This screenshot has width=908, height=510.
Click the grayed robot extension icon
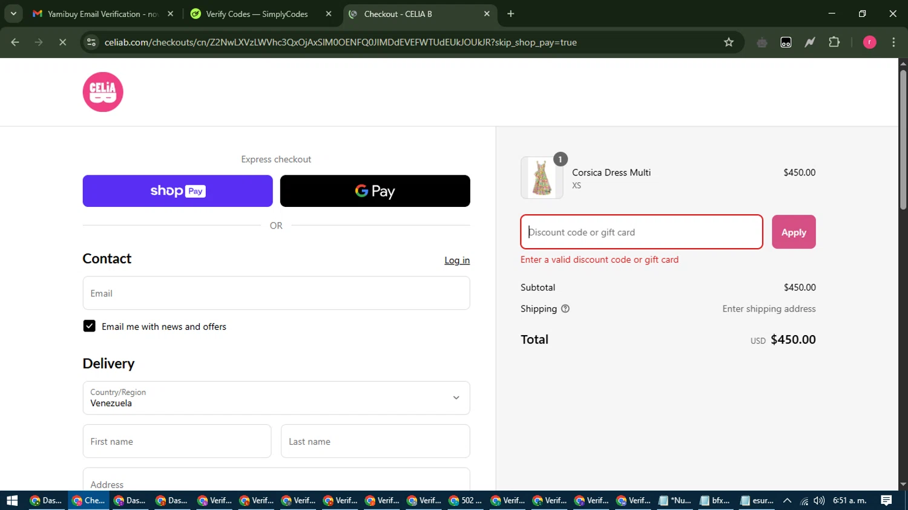pyautogui.click(x=762, y=42)
